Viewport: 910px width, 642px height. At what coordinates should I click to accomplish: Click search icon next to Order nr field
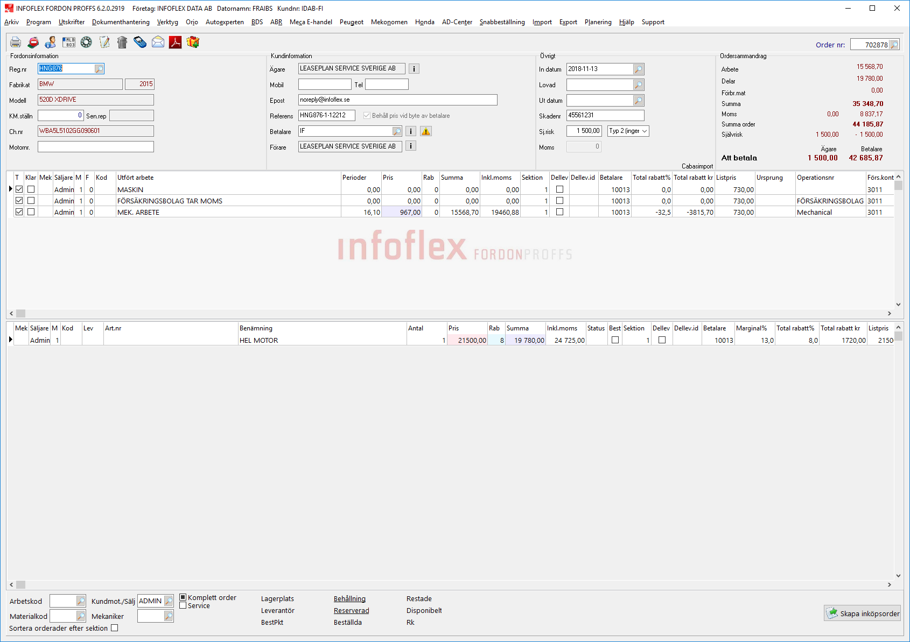894,45
